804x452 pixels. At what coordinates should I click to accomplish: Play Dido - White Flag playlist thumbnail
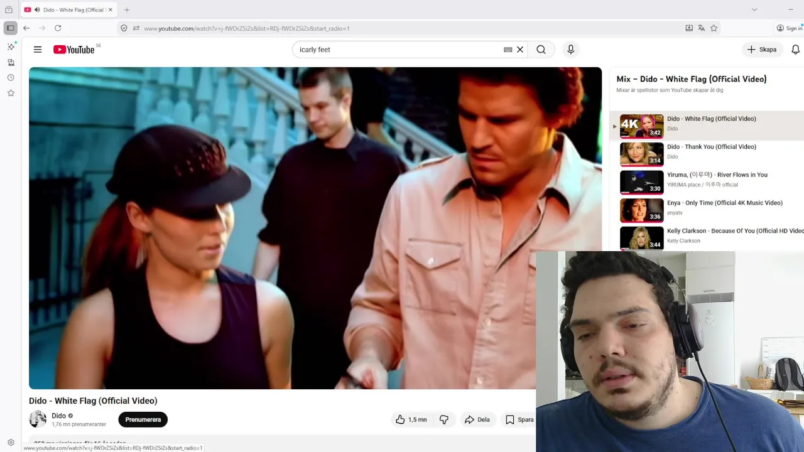[x=641, y=126]
